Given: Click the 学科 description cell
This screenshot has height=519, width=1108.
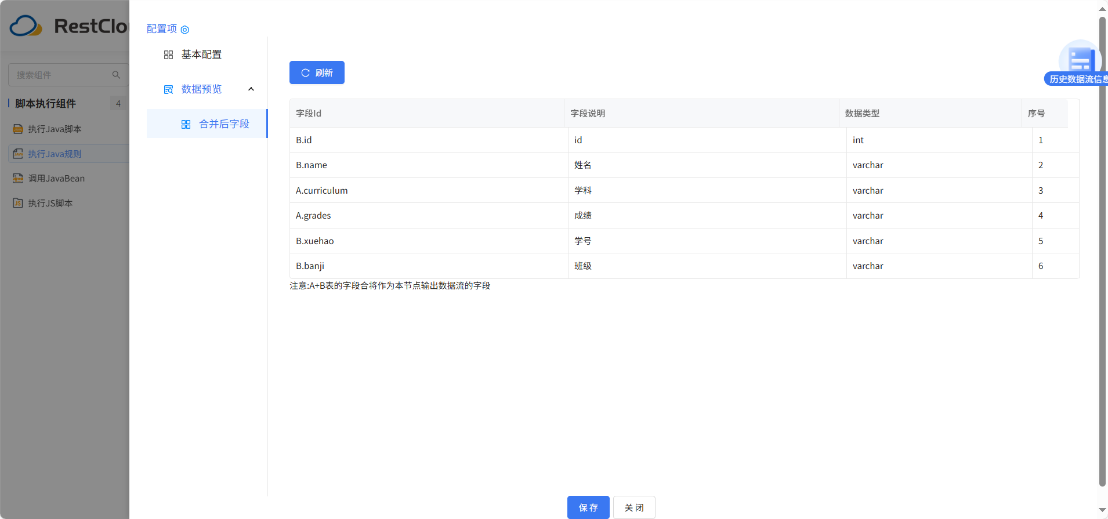Looking at the screenshot, I should tap(707, 190).
